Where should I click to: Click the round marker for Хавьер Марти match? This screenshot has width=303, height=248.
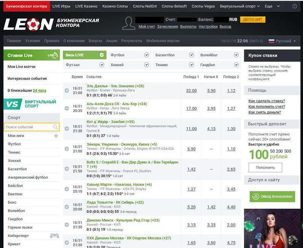pyautogui.click(x=67, y=189)
